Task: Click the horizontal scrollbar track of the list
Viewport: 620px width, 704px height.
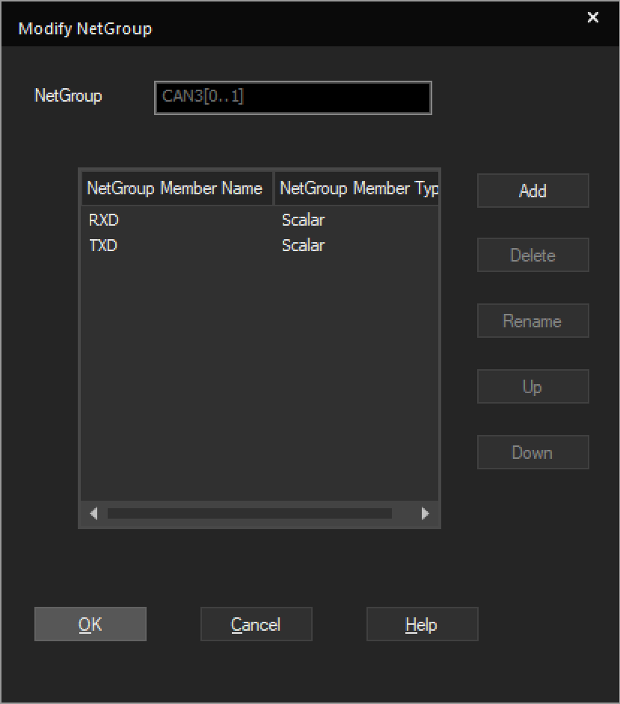Action: (x=249, y=513)
